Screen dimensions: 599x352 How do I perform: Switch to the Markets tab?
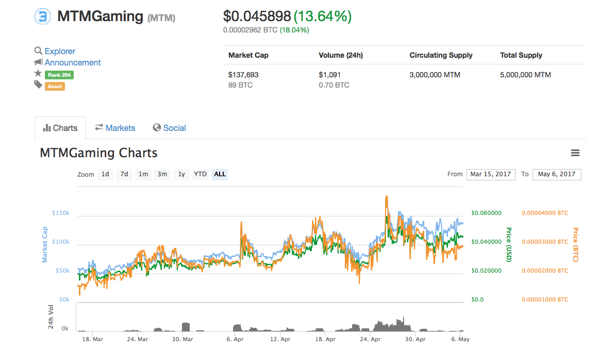click(115, 128)
